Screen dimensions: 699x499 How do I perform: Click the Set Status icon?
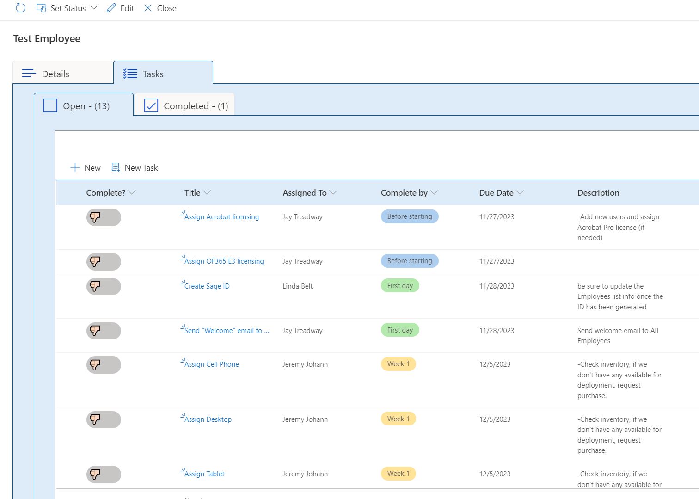point(41,8)
